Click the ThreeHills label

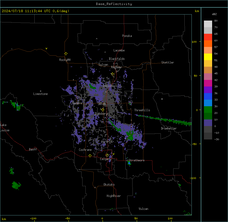(142, 110)
